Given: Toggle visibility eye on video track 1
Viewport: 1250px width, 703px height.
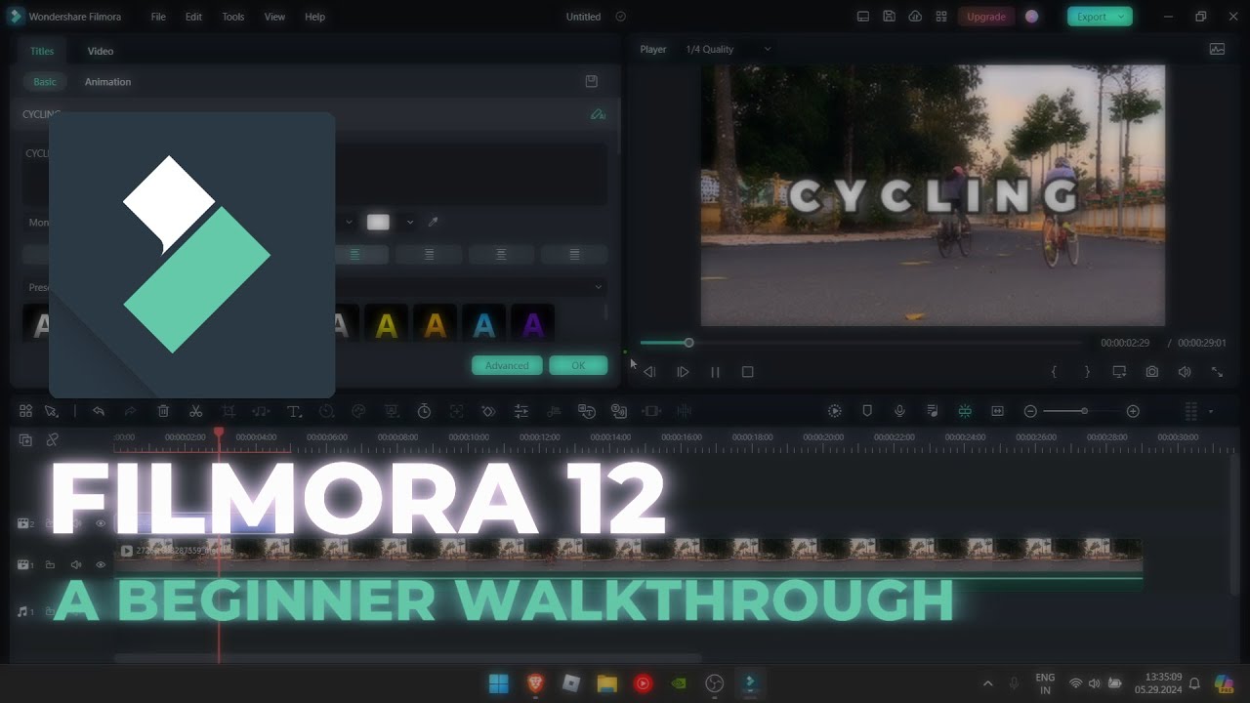Looking at the screenshot, I should click(x=100, y=564).
